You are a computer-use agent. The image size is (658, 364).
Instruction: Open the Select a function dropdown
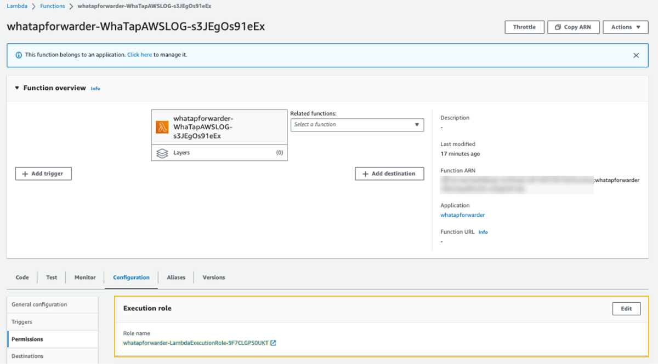pos(357,125)
